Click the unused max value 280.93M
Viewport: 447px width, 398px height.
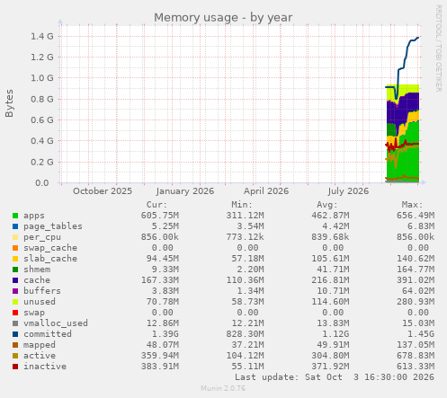pos(416,302)
